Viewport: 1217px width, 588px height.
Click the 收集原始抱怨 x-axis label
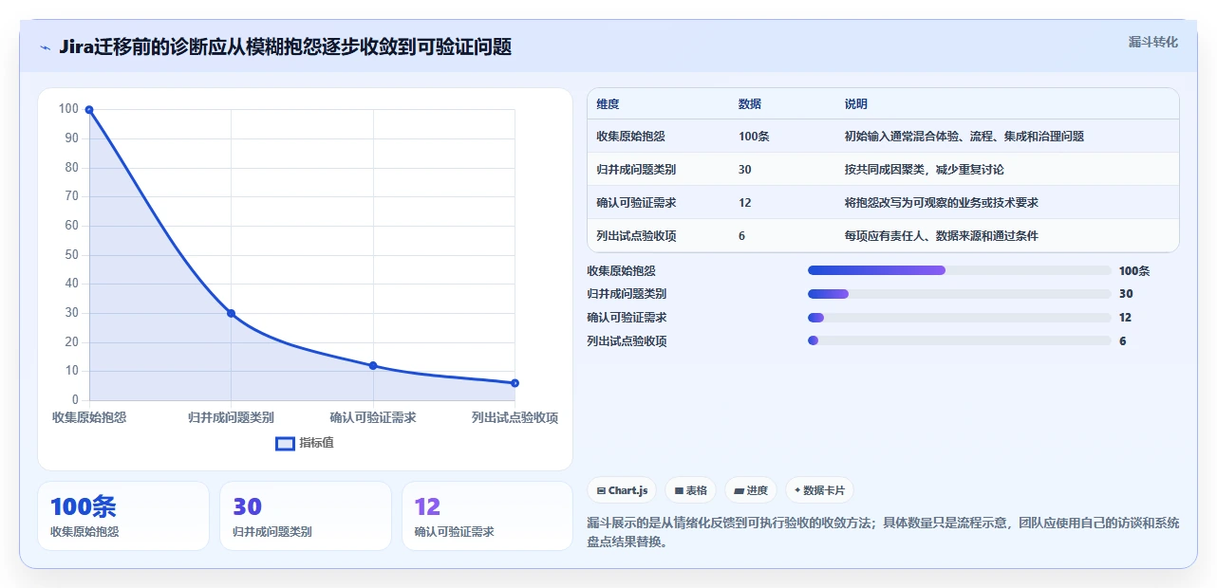click(x=89, y=417)
